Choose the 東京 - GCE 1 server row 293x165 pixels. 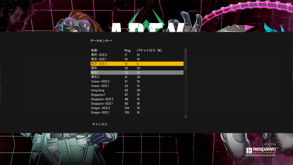point(99,59)
